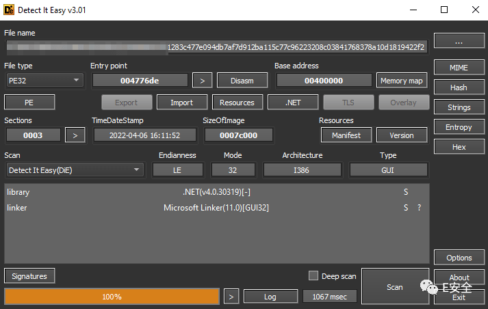
Task: Click the S marker on library row
Action: tap(406, 192)
